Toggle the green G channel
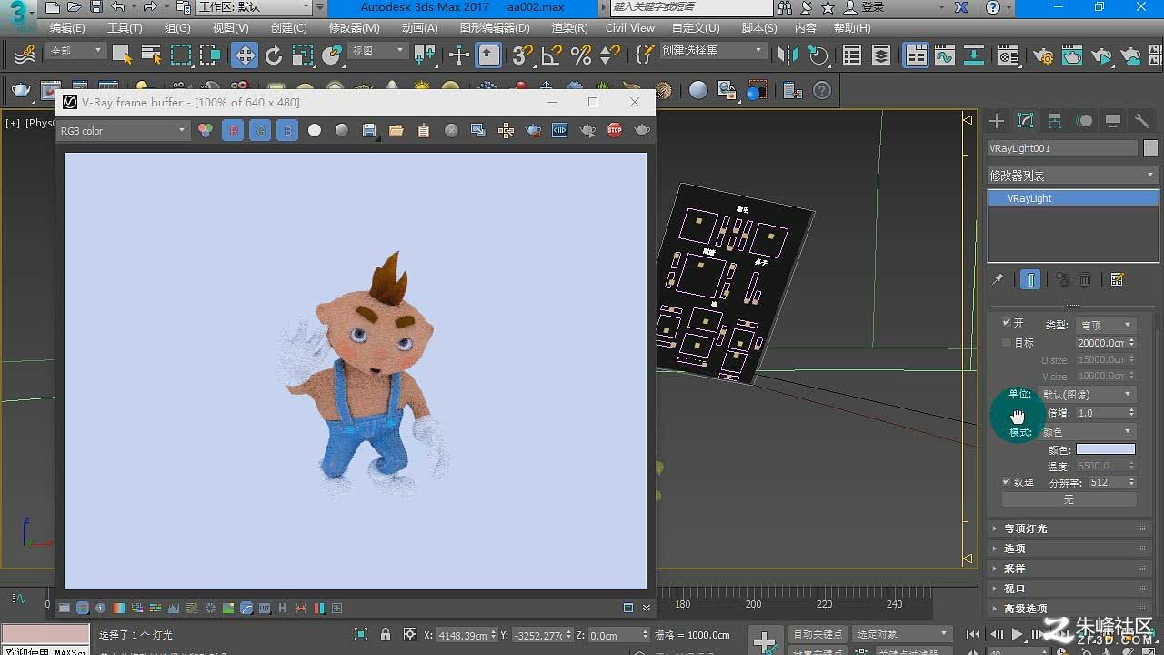Screen dimensions: 1164x655 [x=261, y=131]
